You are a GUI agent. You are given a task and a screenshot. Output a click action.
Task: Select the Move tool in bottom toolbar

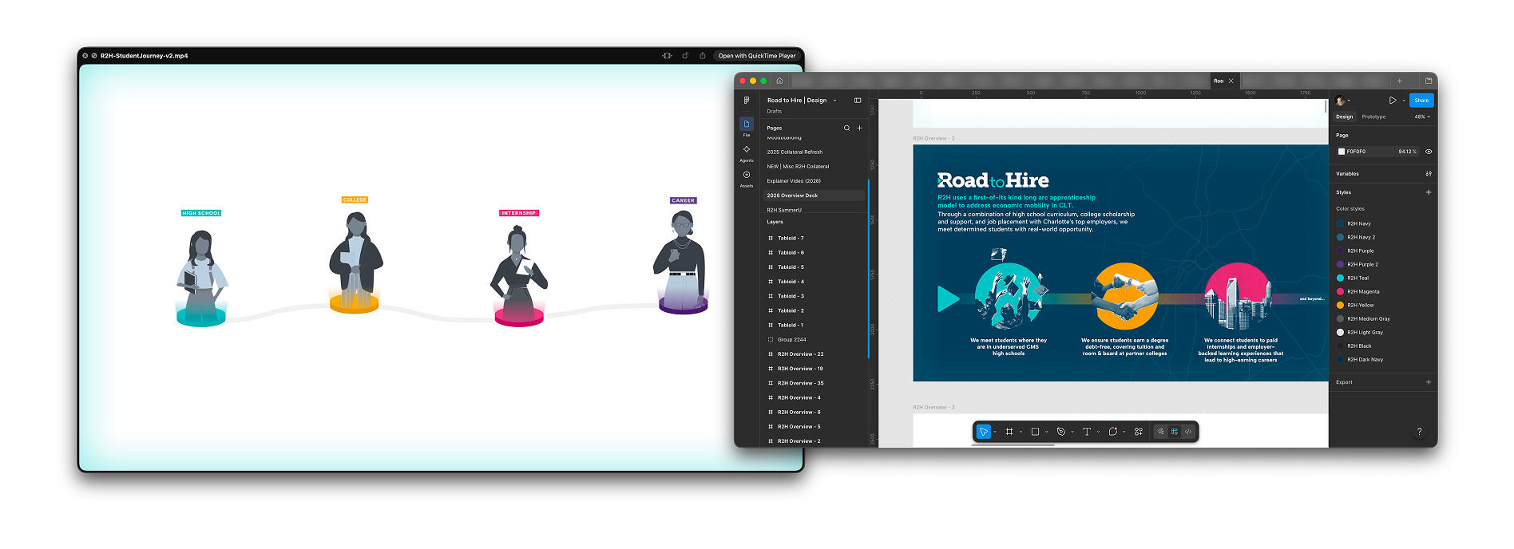[984, 432]
